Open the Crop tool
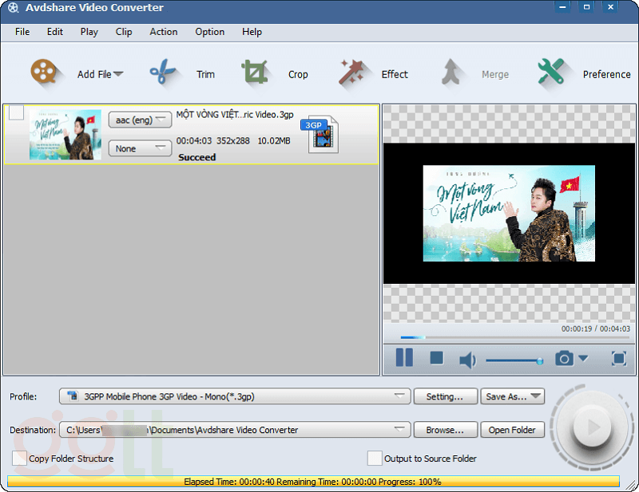Viewport: 639px width, 492px height. tap(255, 73)
